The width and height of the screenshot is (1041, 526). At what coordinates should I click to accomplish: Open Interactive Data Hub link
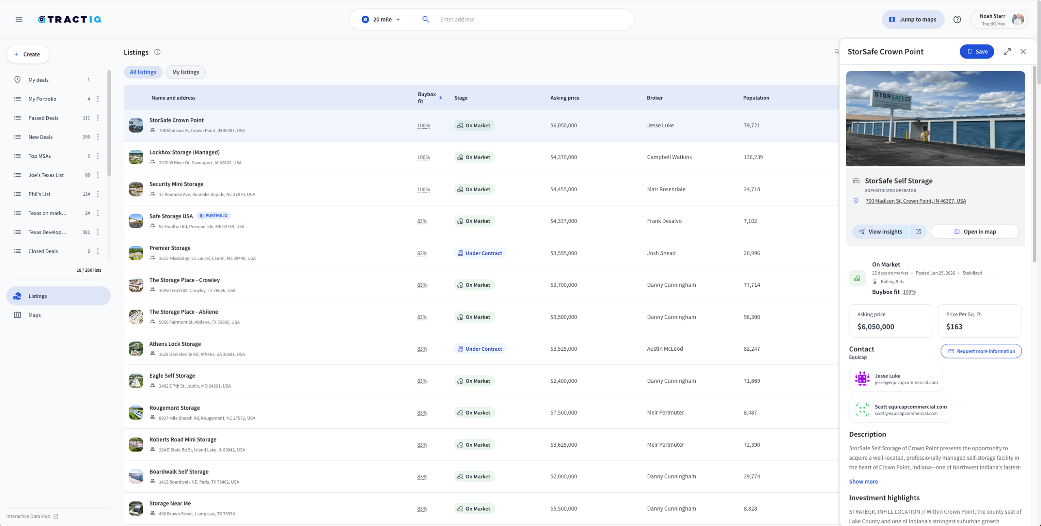[x=32, y=516]
